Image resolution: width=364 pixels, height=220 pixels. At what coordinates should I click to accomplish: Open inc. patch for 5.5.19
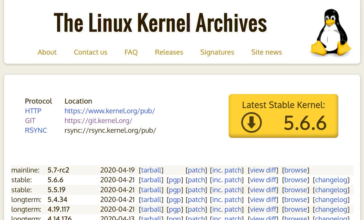click(227, 190)
